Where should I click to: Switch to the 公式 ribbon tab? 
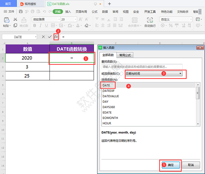pyautogui.click(x=95, y=12)
